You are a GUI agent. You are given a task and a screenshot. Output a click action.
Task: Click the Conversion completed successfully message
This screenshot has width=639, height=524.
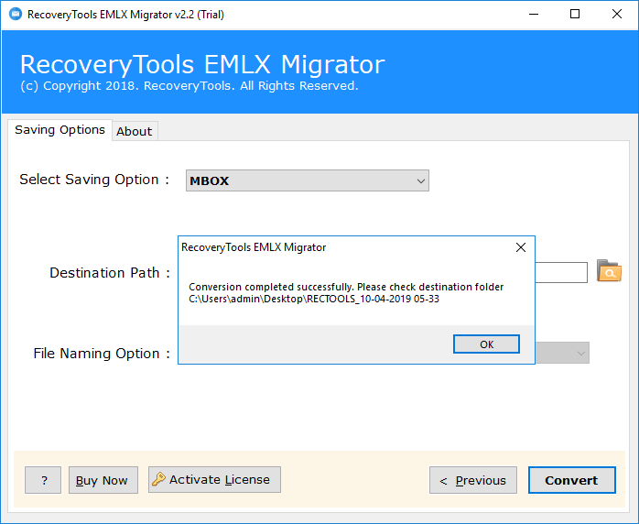pyautogui.click(x=346, y=287)
